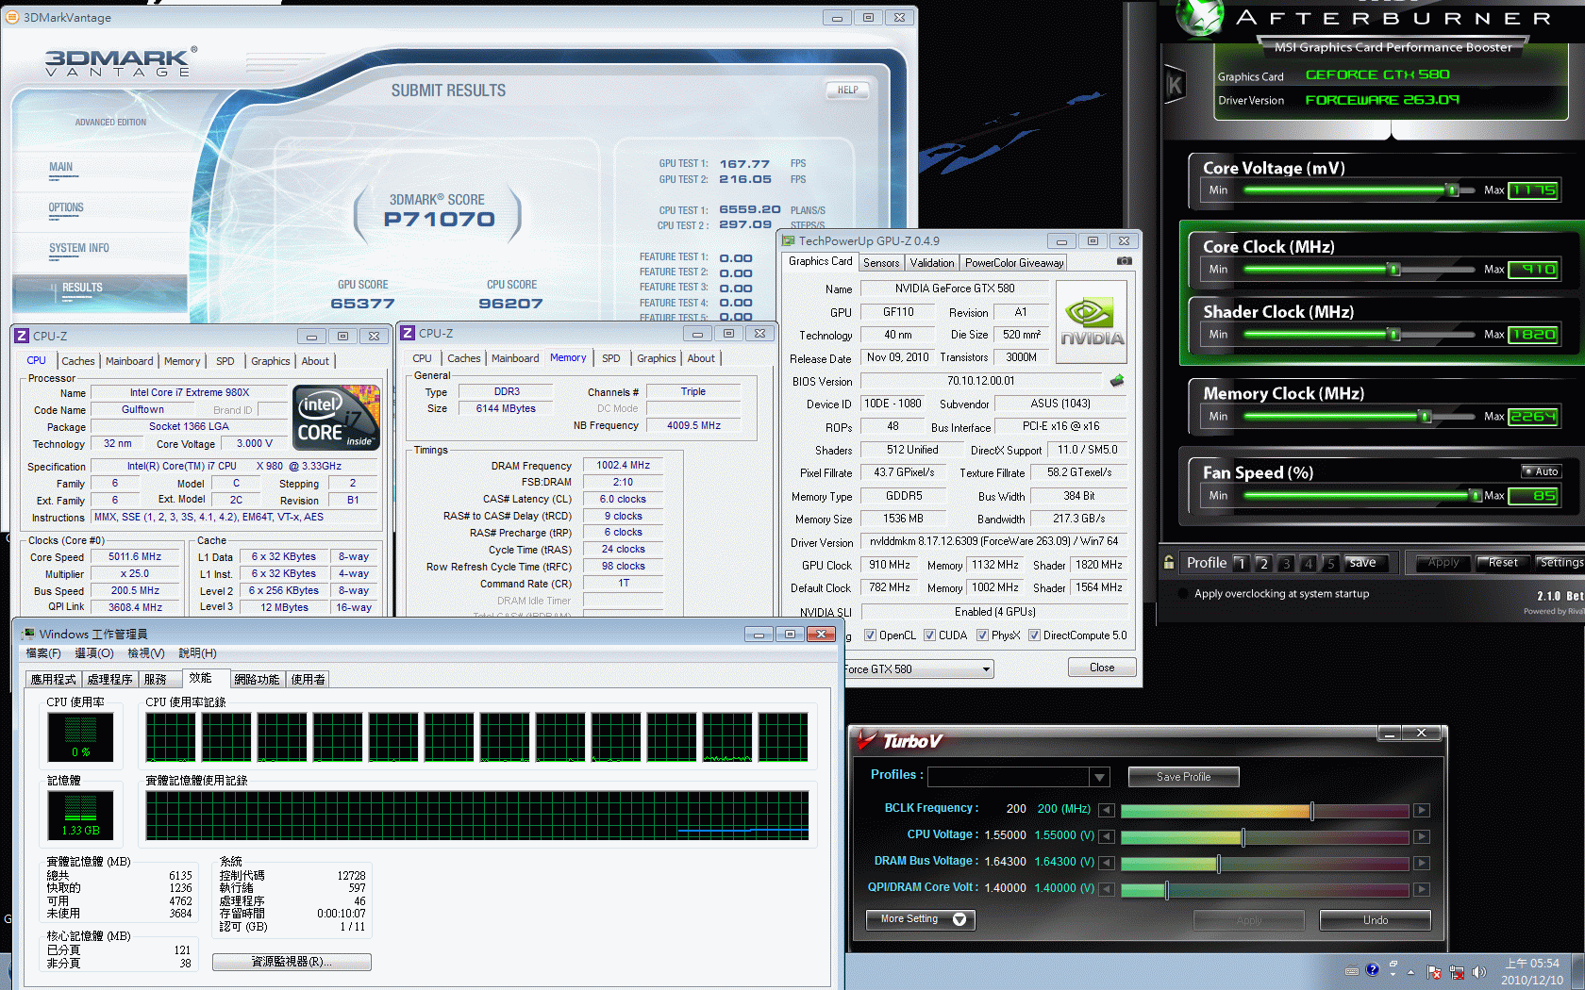Toggle fan speed Auto in Afterburner
This screenshot has width=1585, height=990.
pyautogui.click(x=1542, y=471)
